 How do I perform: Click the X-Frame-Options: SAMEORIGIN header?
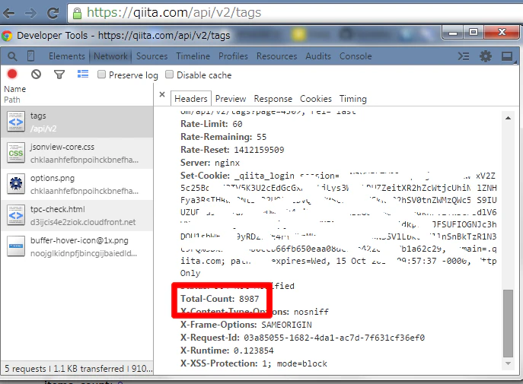(x=246, y=325)
